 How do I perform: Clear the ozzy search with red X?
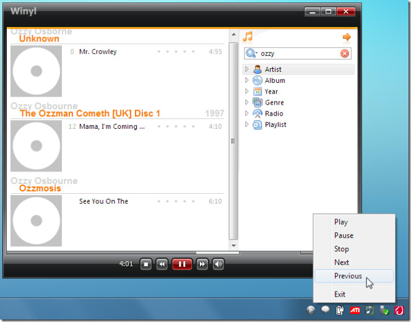pos(345,53)
